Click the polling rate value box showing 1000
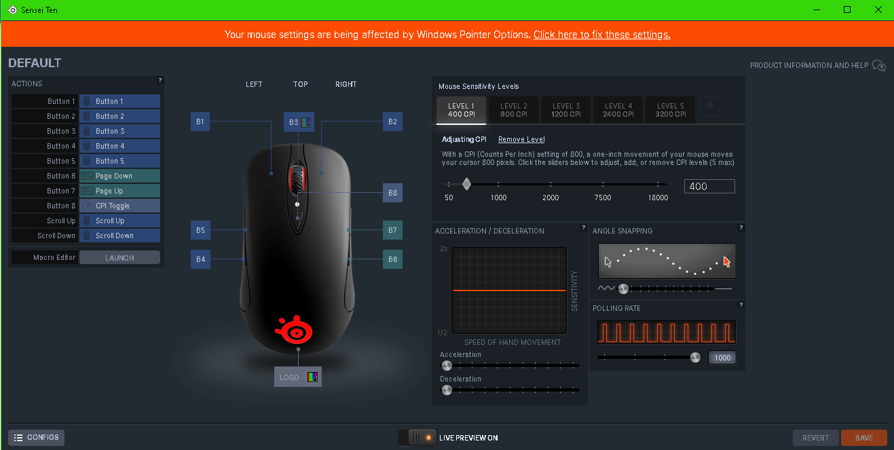The image size is (894, 450). [722, 358]
